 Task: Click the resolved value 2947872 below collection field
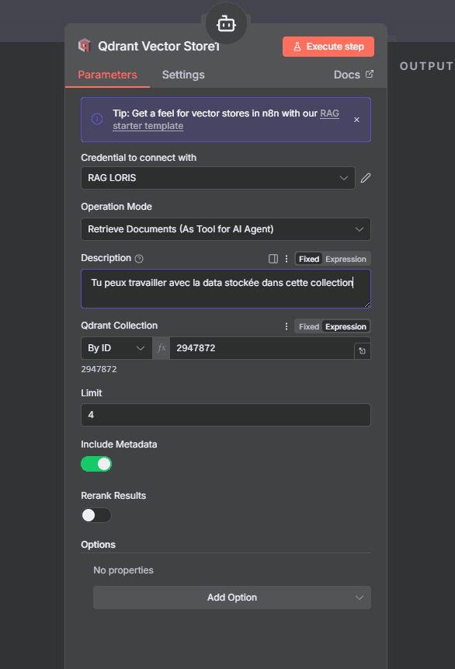pyautogui.click(x=99, y=369)
